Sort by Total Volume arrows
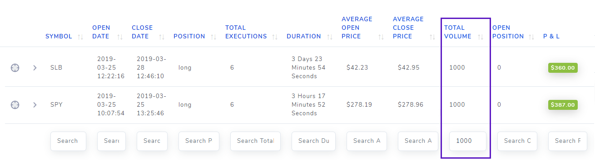Viewport: 595px width, 165px height. tap(481, 37)
